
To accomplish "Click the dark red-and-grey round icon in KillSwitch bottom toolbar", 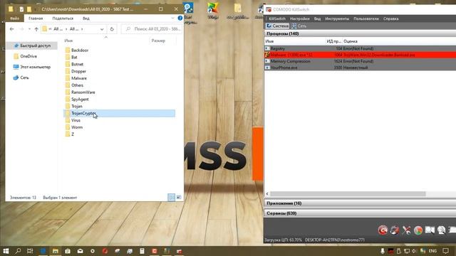I will pyautogui.click(x=395, y=230).
